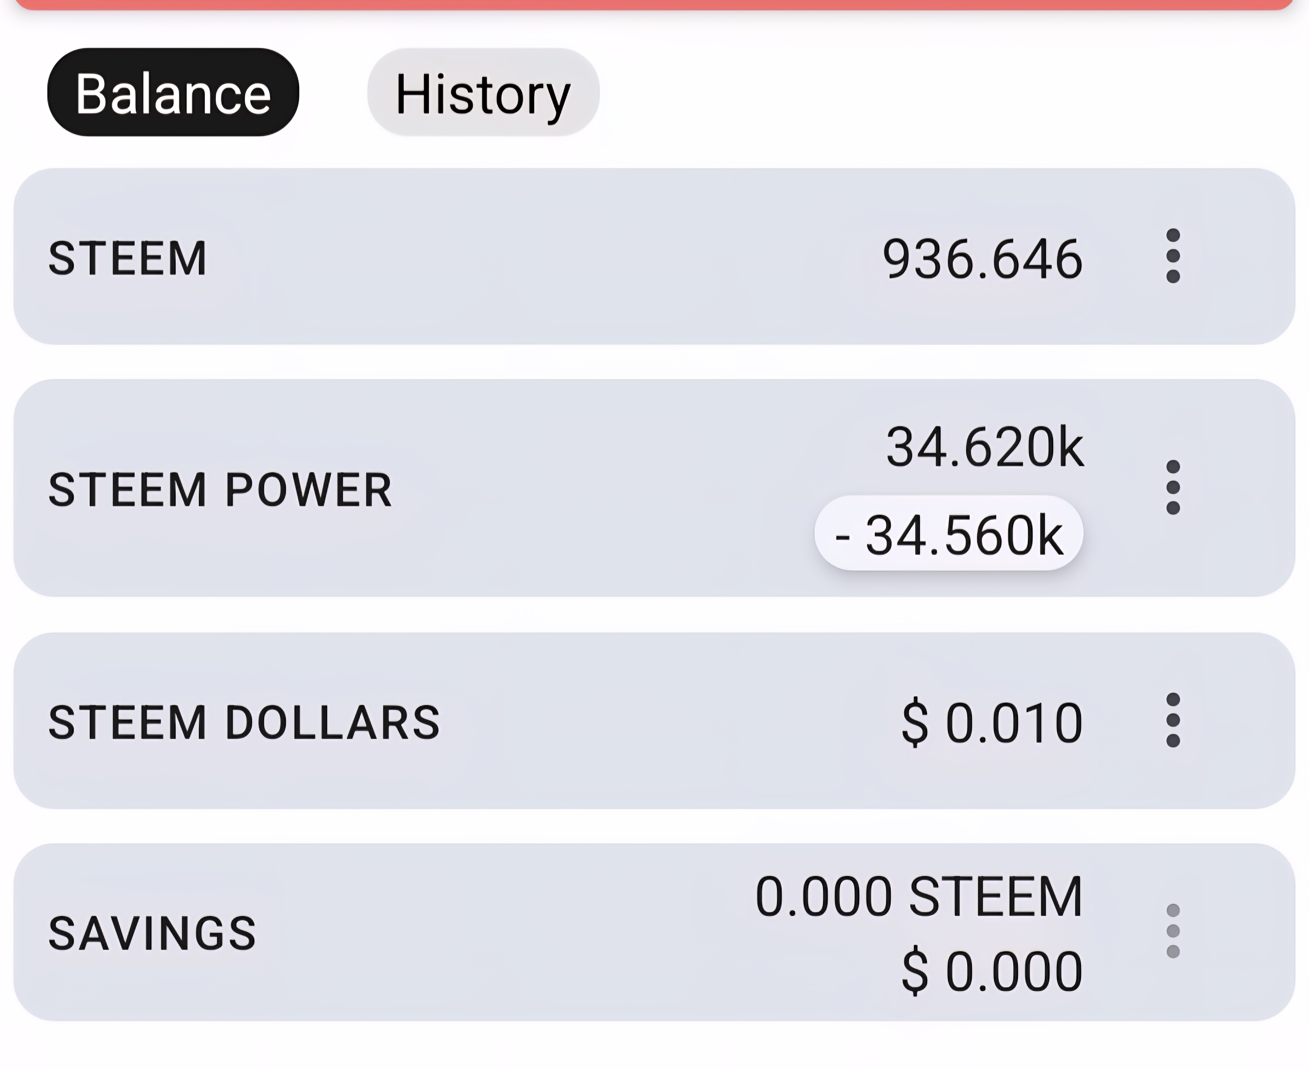Switch to the Balance tab
Viewport: 1309px width, 1070px height.
click(173, 92)
